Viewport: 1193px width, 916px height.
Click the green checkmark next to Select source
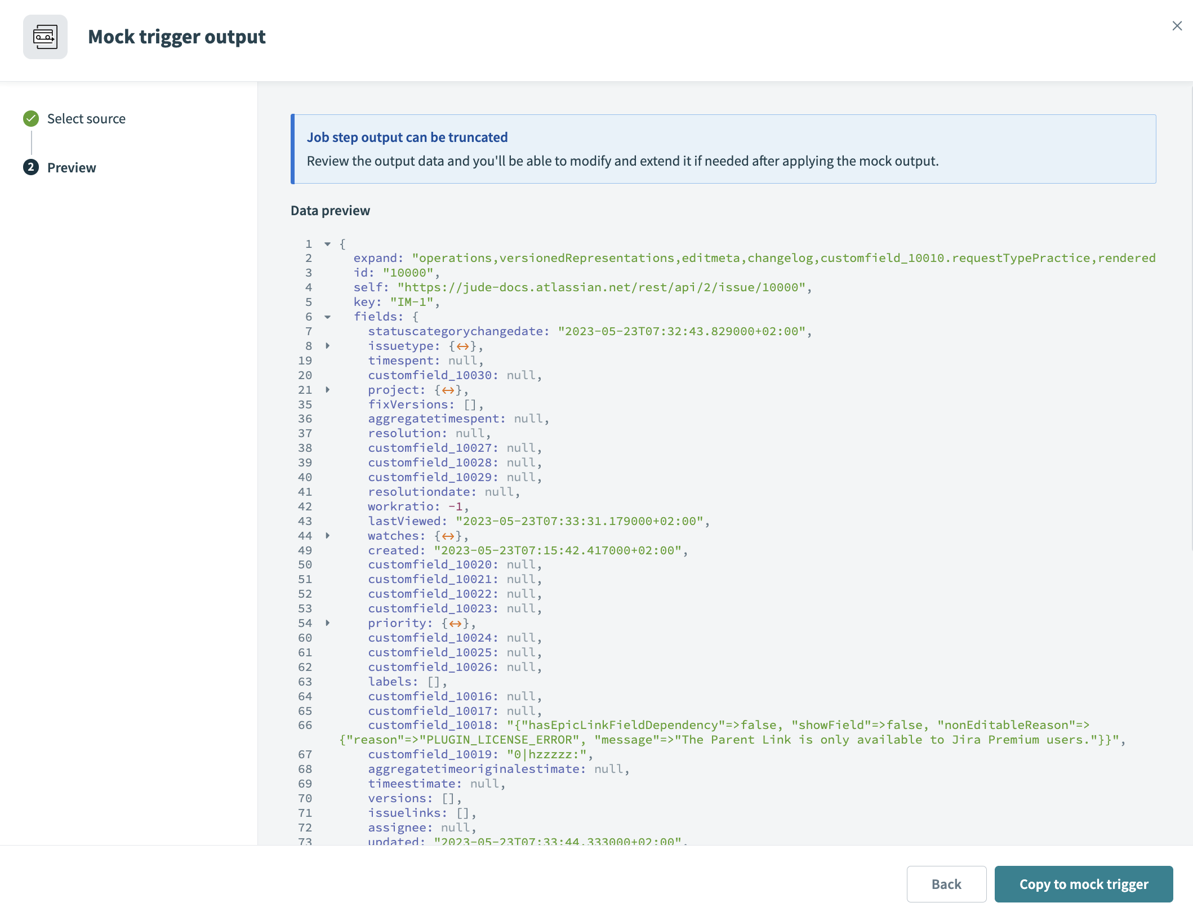coord(31,119)
